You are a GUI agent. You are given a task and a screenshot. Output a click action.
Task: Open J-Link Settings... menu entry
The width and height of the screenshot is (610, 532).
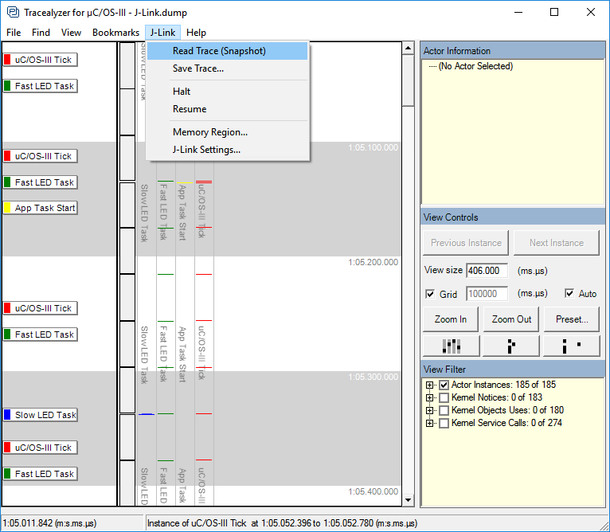(227, 150)
